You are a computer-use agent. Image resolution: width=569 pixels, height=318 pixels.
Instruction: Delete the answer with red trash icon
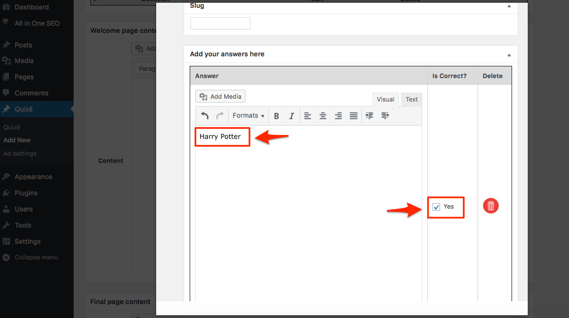pos(490,206)
